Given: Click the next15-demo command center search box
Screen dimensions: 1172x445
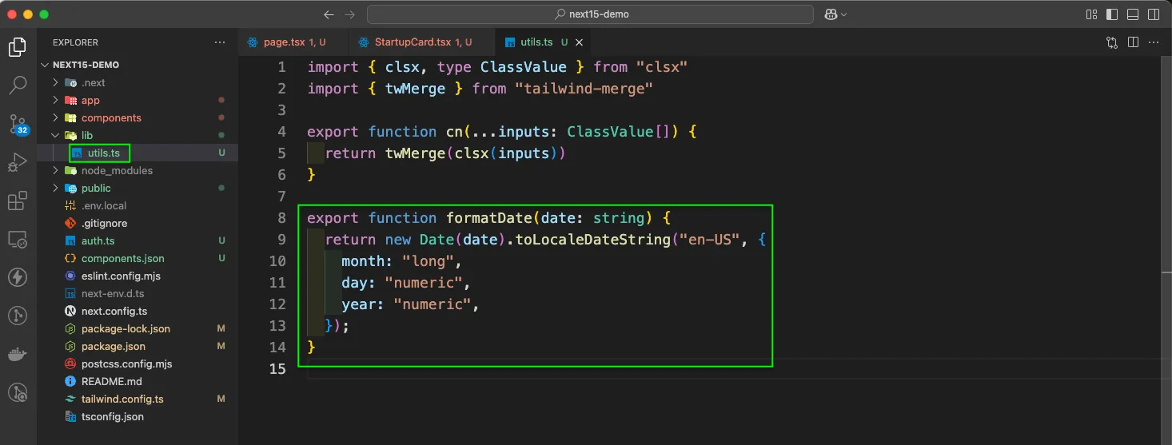Looking at the screenshot, I should click(590, 14).
